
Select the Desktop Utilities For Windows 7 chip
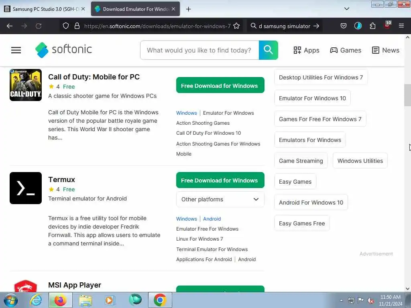(321, 77)
